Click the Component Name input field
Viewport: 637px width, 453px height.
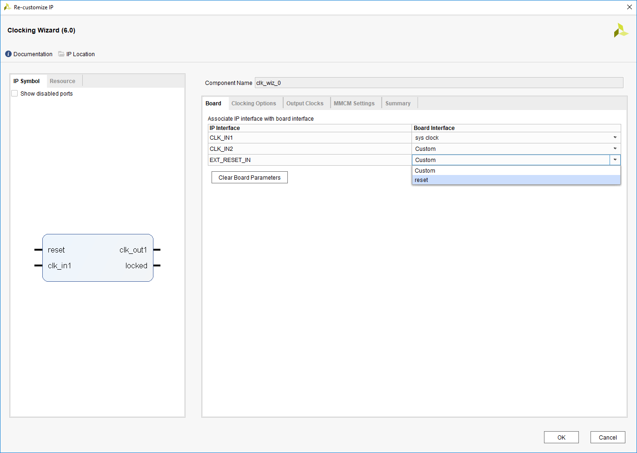(439, 83)
